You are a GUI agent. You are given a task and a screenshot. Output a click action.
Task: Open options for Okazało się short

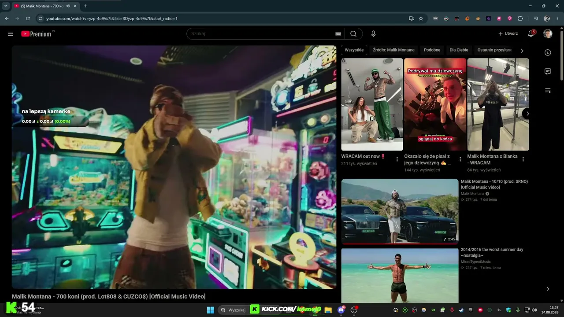460,159
